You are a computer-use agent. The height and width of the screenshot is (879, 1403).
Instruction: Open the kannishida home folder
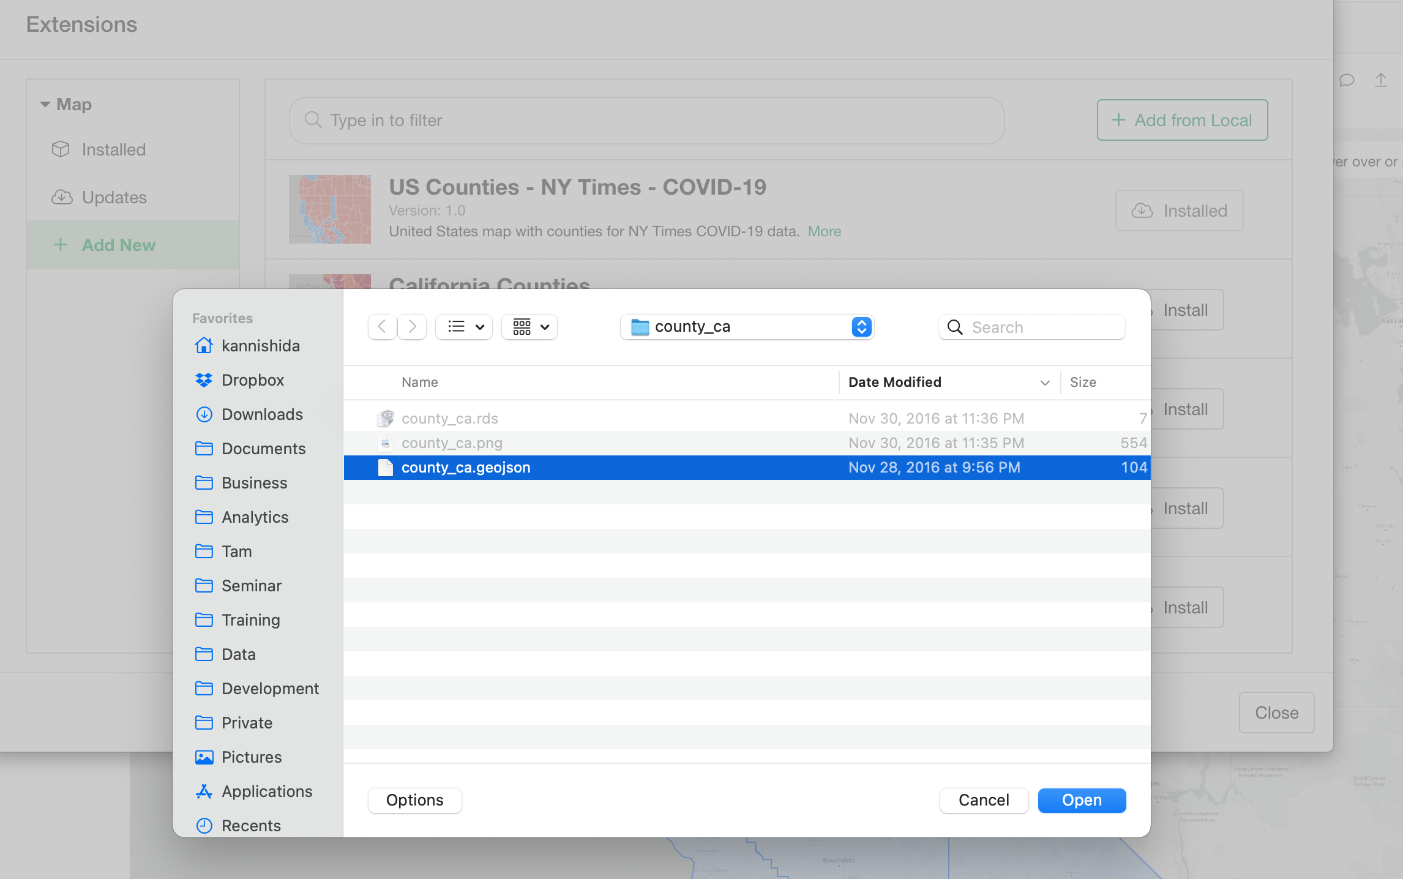click(x=247, y=346)
